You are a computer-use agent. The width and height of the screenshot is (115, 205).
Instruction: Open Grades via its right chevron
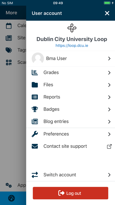[x=109, y=73]
